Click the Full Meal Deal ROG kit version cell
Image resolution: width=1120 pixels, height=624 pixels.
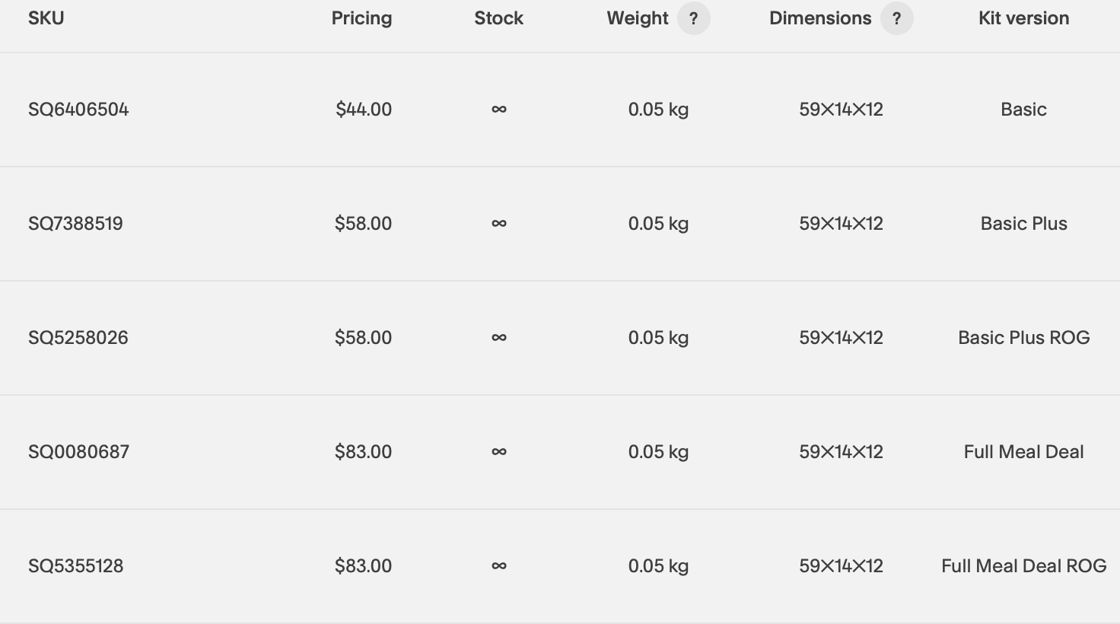1023,566
